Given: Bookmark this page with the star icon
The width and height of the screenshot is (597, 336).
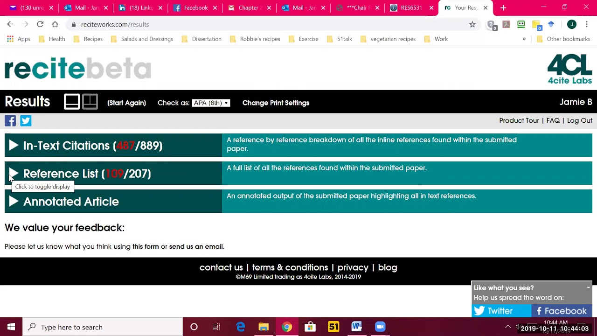Looking at the screenshot, I should (472, 24).
